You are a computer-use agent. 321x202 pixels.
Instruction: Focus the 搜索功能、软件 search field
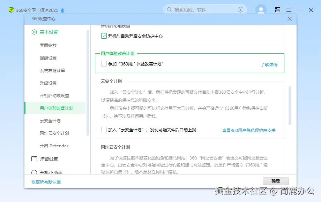(205, 10)
